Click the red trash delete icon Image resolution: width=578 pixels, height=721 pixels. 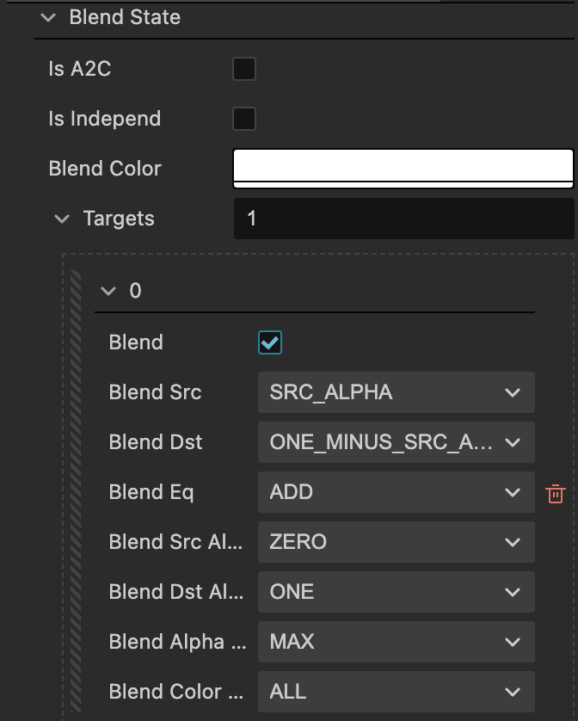(x=556, y=494)
